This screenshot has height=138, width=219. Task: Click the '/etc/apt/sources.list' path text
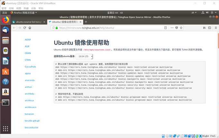[x=97, y=50]
